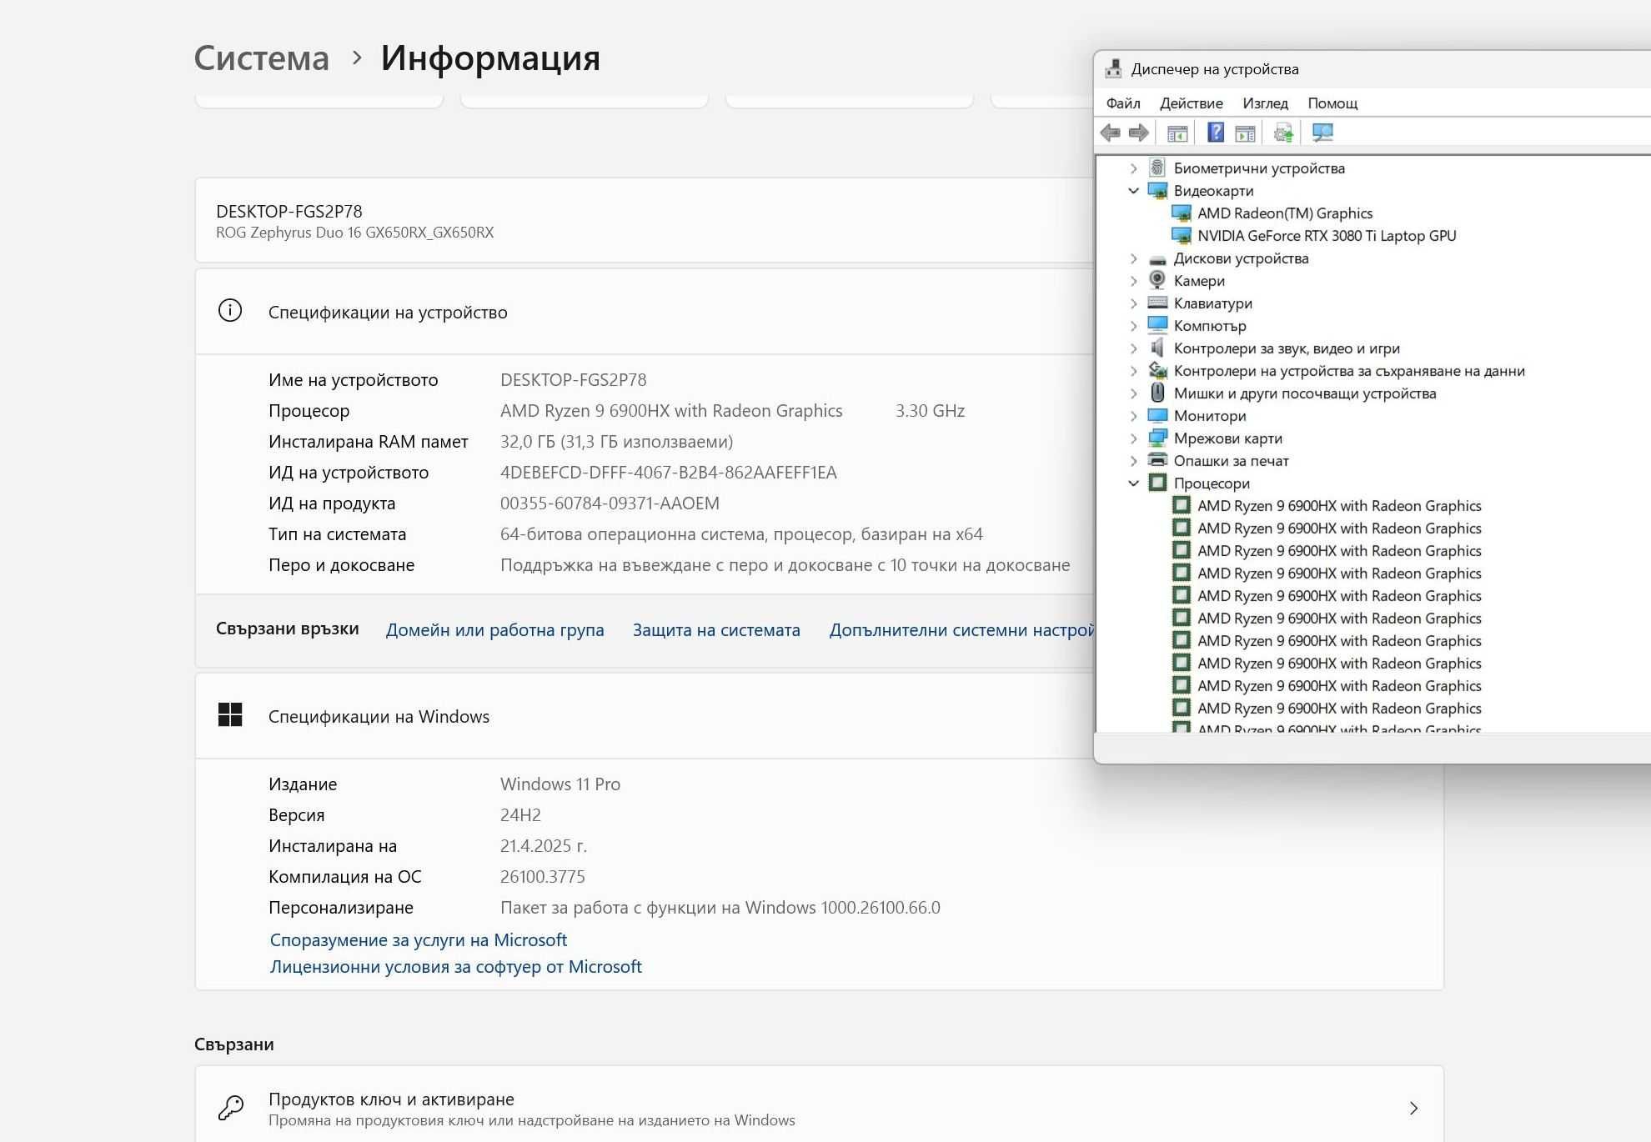This screenshot has width=1651, height=1142.
Task: Click the Windows 11 Pro edition value
Action: point(560,784)
